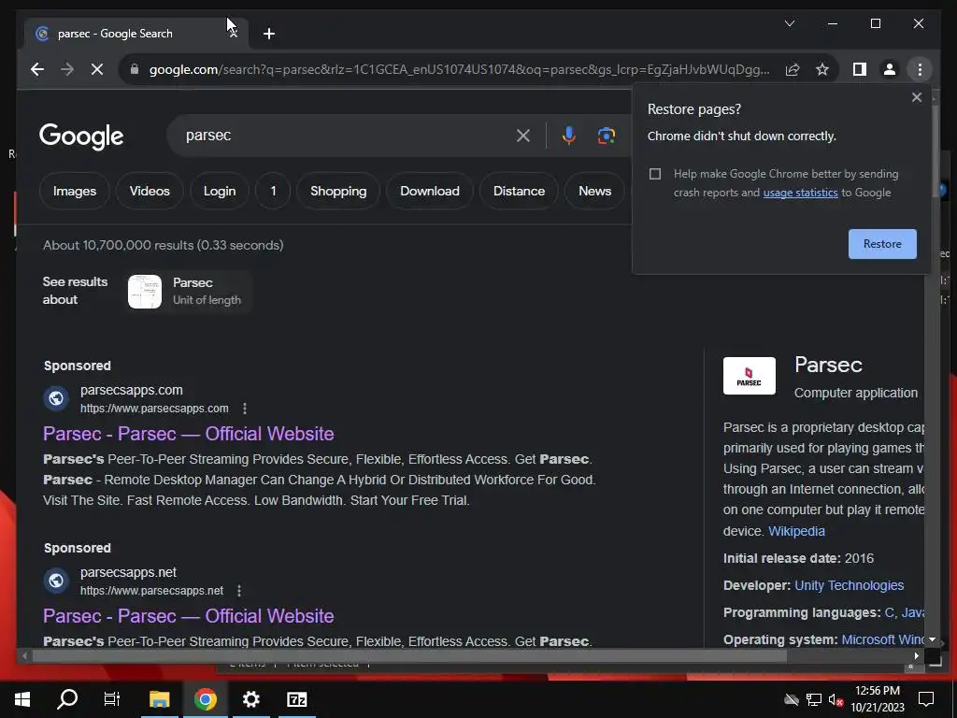The height and width of the screenshot is (718, 957).
Task: Click in the parsec search field
Action: pyautogui.click(x=342, y=136)
